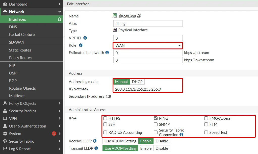Screen dimensions: 258x154
Task: Expand the System menu chevron
Action: [60, 134]
